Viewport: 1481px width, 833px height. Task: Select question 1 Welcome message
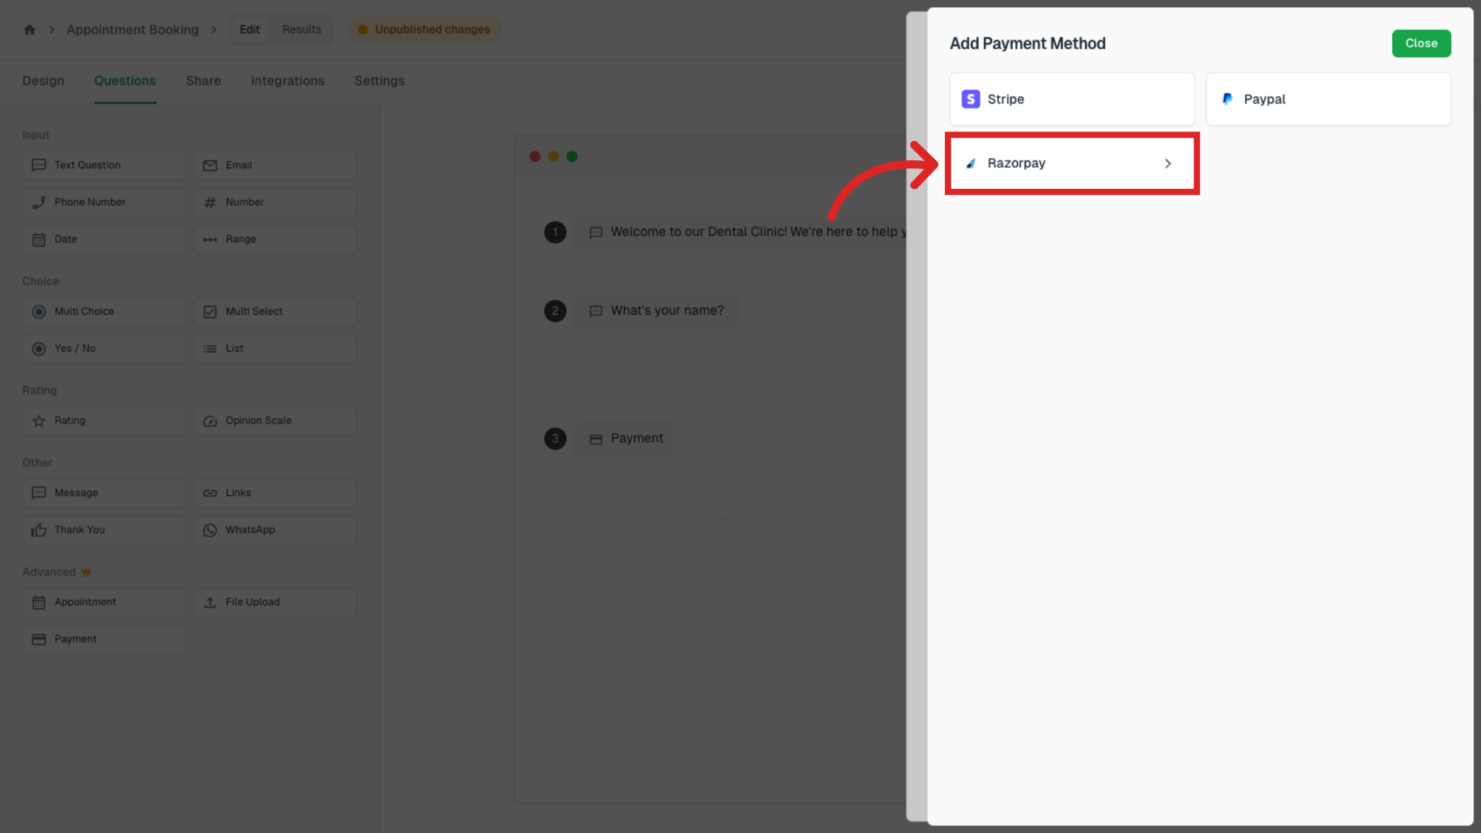coord(740,232)
